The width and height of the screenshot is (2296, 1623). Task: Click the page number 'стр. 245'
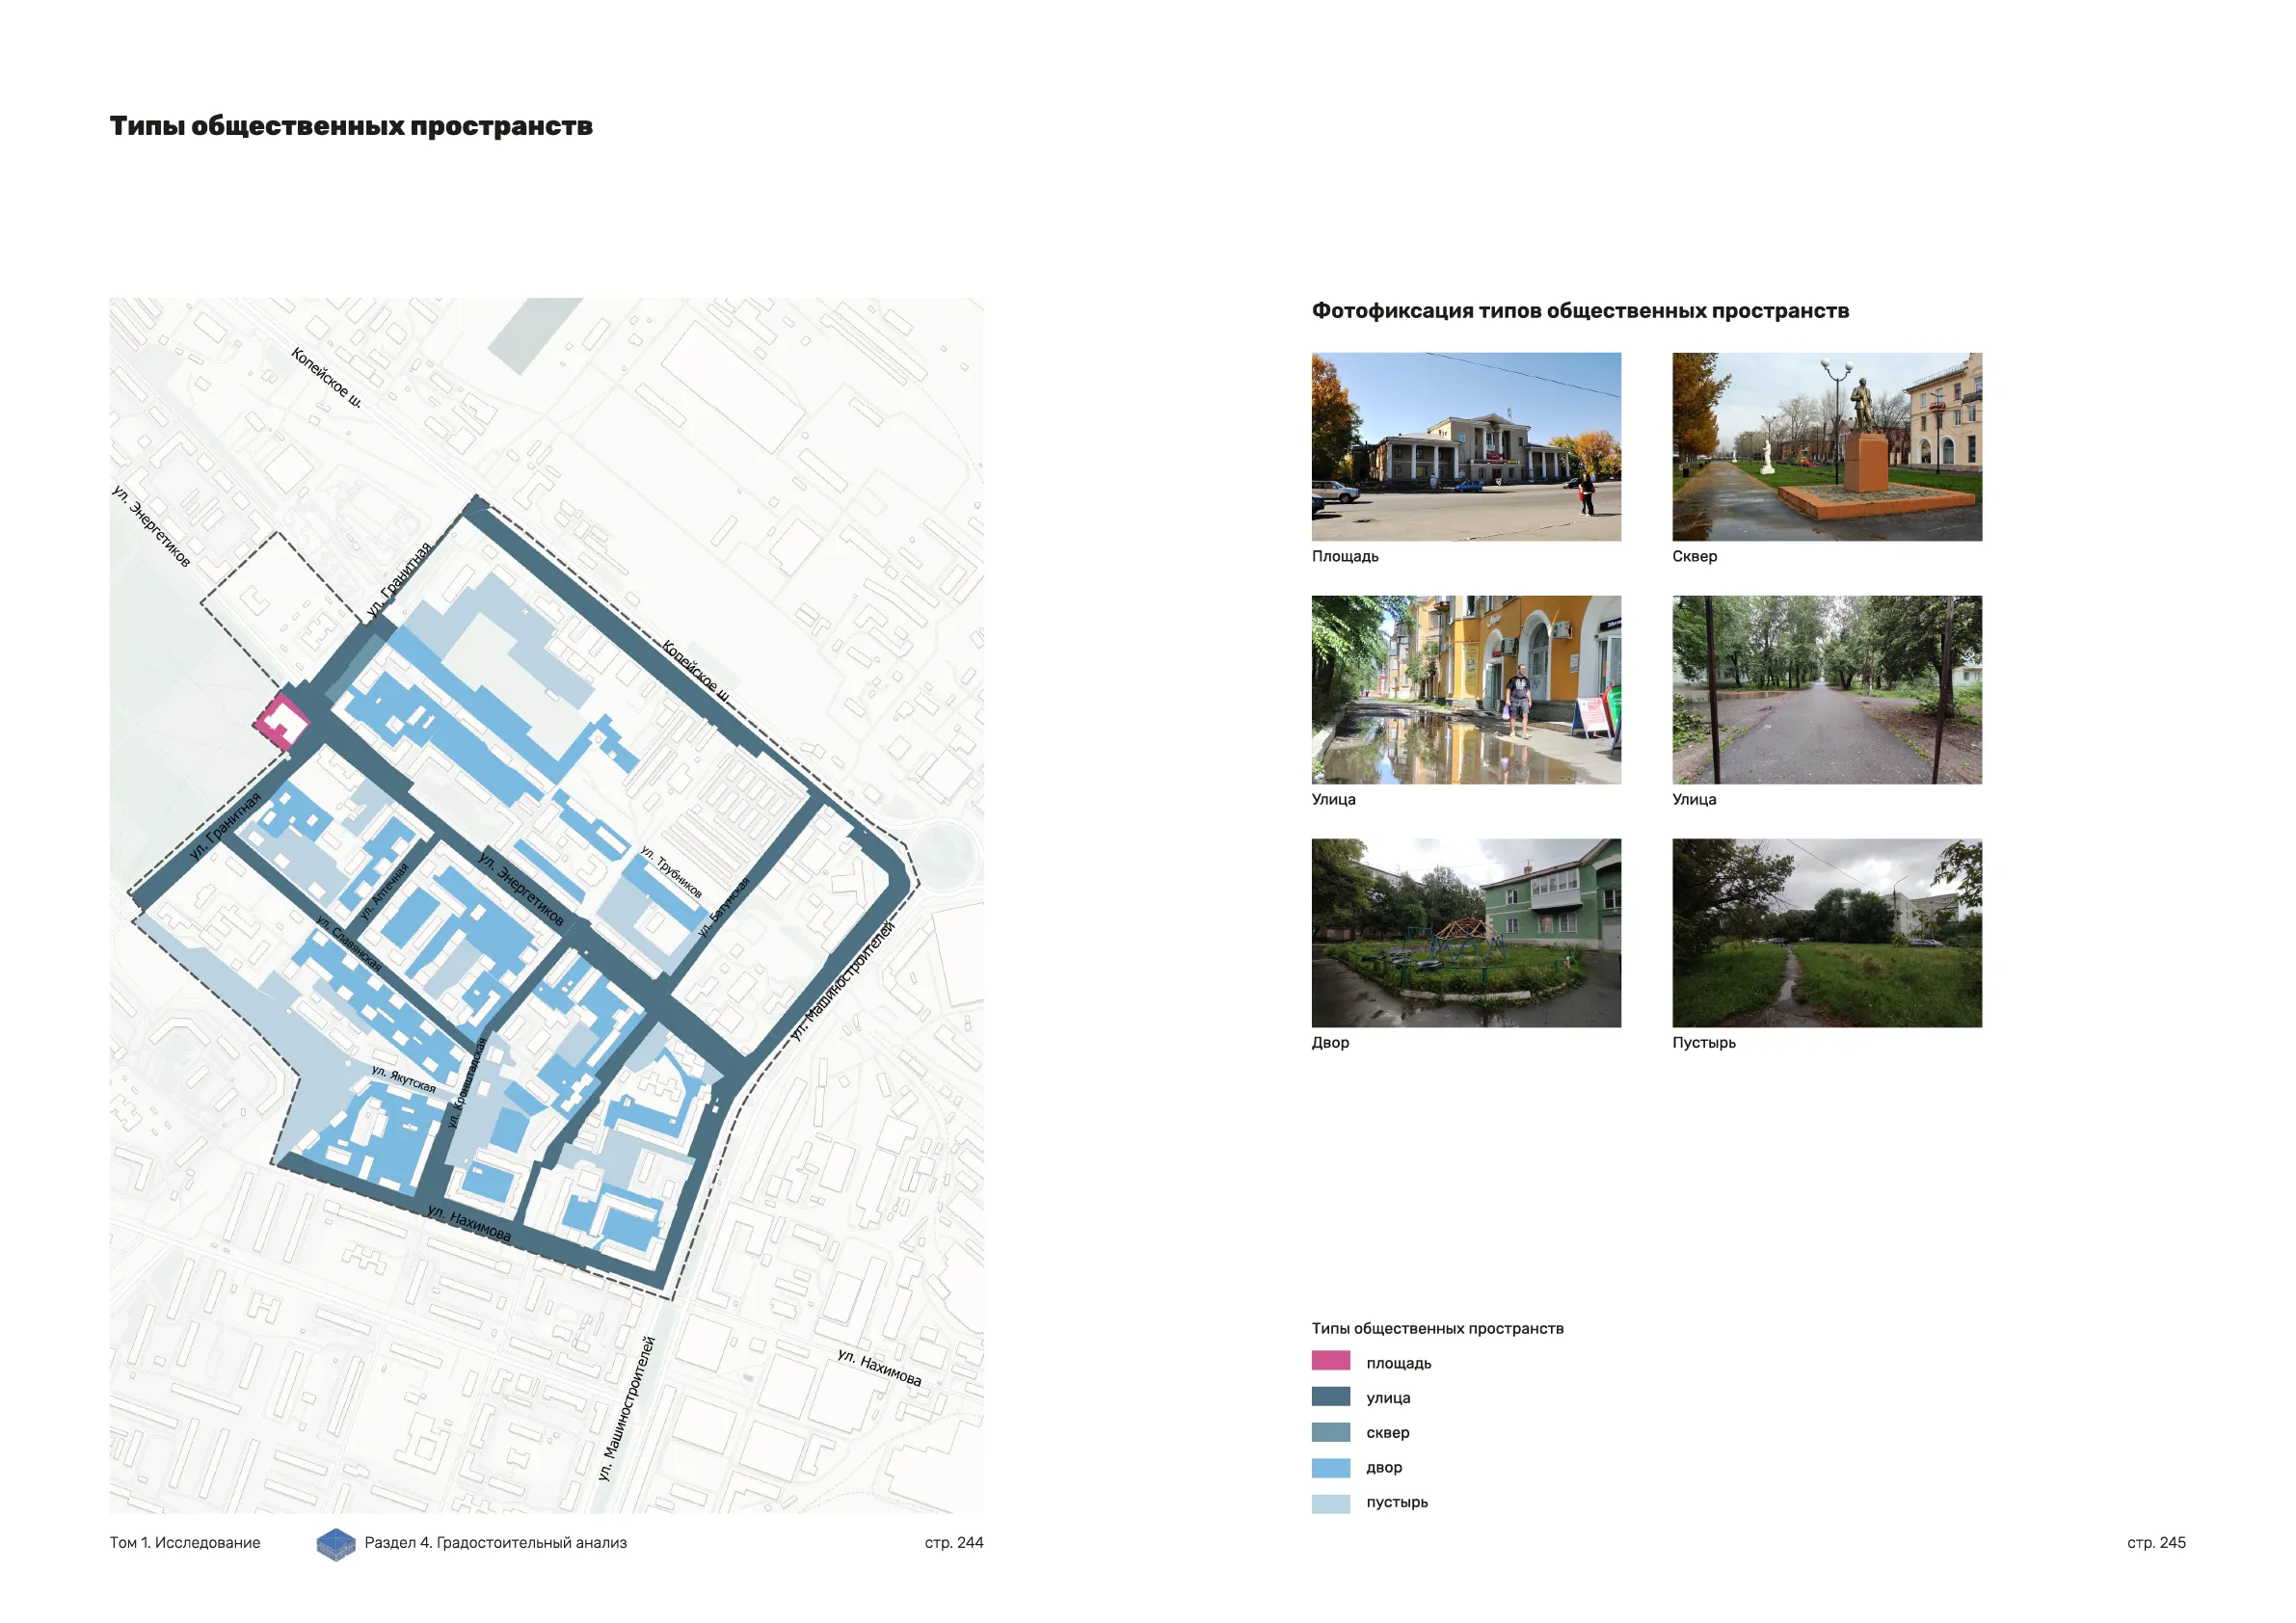2155,1542
